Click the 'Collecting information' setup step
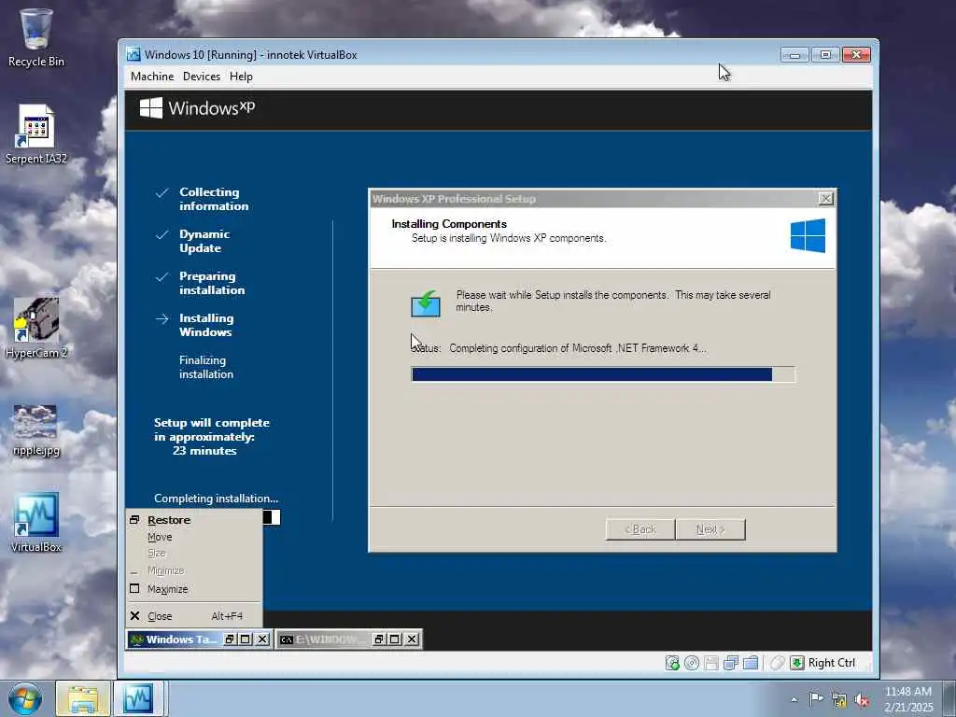The width and height of the screenshot is (956, 717). 214,199
